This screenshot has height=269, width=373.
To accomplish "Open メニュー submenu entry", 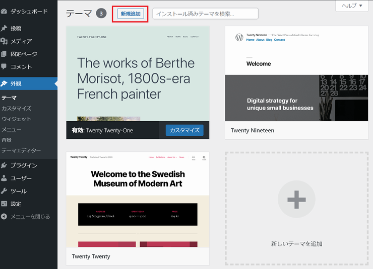I will pyautogui.click(x=11, y=130).
